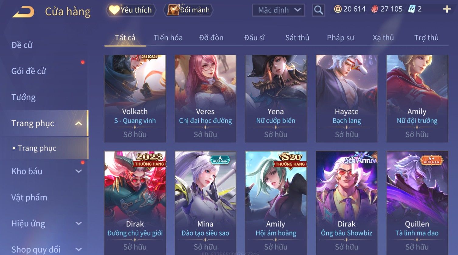This screenshot has height=255, width=458.
Task: Select Quillen Tà linh ma đao skin
Action: pyautogui.click(x=417, y=203)
